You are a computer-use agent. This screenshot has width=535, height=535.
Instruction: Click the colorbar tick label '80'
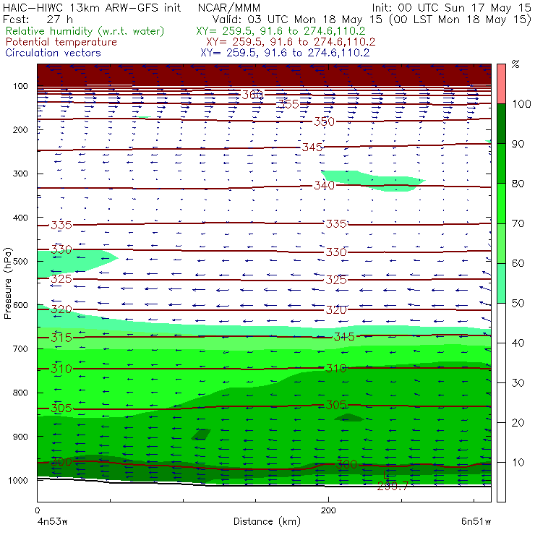(518, 184)
